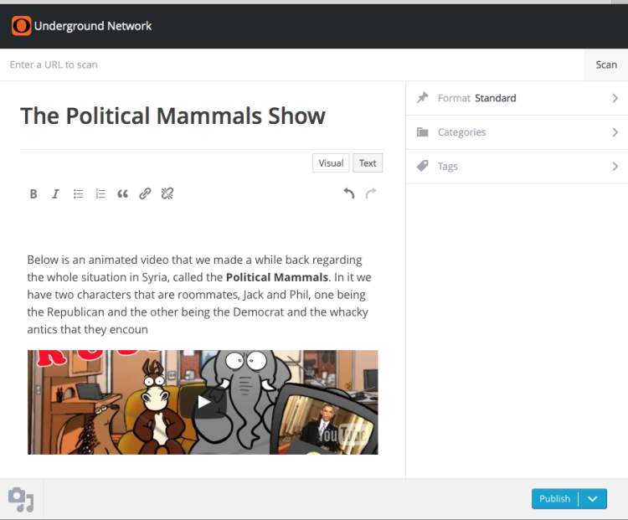The width and height of the screenshot is (628, 520).
Task: Open the Publish options dropdown arrow
Action: click(x=593, y=499)
